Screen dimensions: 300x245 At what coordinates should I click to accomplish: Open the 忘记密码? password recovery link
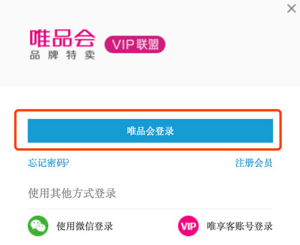pos(48,163)
